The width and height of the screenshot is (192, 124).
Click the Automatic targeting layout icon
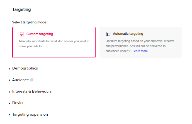(108, 34)
